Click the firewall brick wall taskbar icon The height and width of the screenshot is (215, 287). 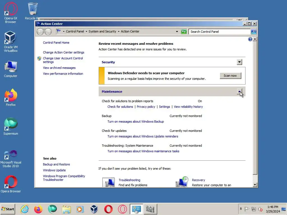[x=150, y=209]
